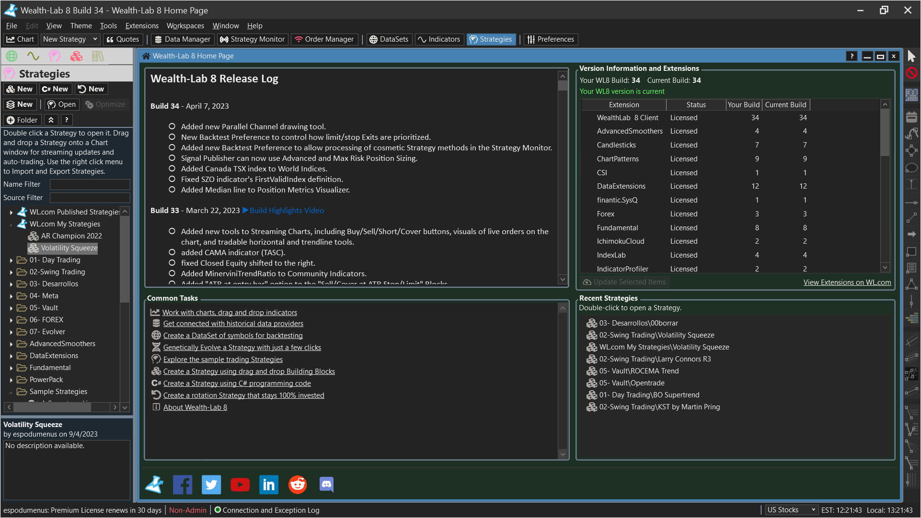Select the arrow pointer drawing tool
Viewport: 921px width, 518px height.
coord(911,56)
